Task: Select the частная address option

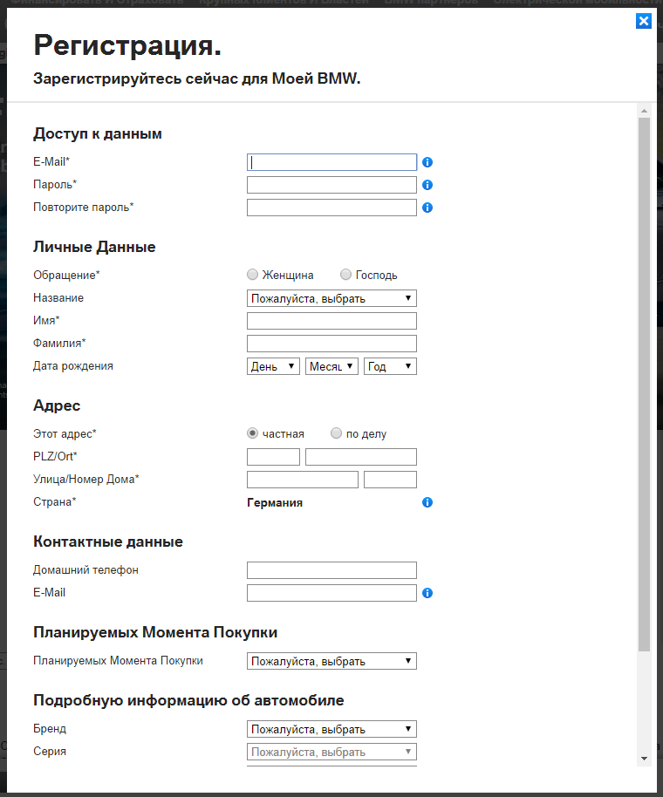Action: click(x=253, y=433)
